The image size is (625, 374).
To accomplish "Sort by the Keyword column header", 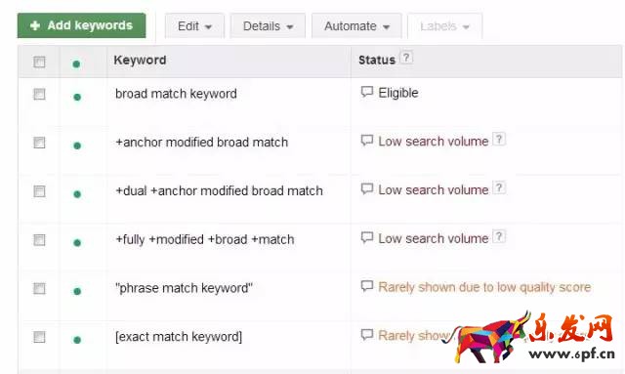I will 140,60.
